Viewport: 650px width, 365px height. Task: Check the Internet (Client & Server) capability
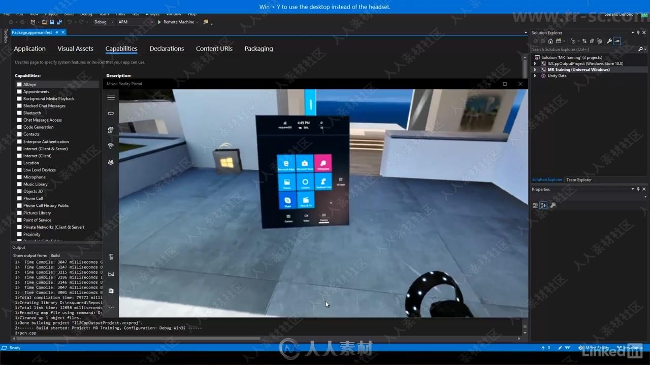tap(19, 149)
